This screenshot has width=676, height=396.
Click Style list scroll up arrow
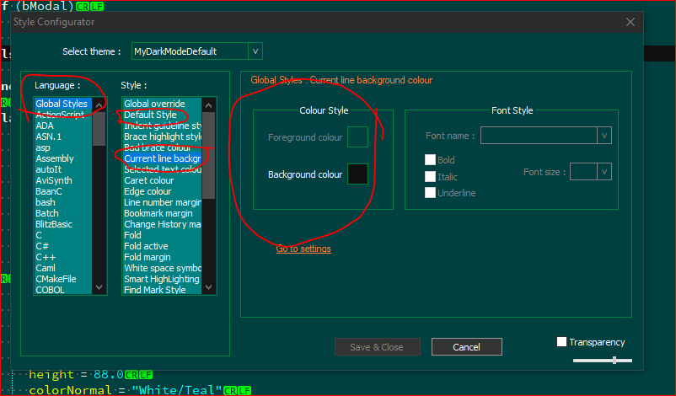coord(209,104)
